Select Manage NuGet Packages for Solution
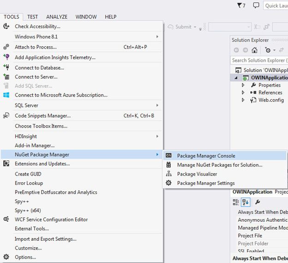 coord(219,165)
